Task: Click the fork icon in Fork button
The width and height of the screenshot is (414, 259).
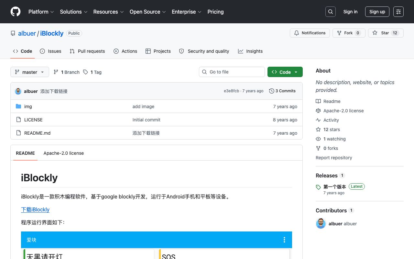Action: coord(339,33)
